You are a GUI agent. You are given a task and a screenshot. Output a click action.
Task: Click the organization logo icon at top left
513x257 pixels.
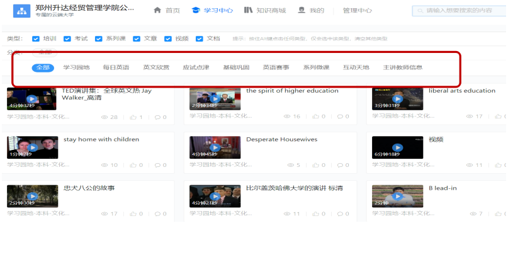click(x=22, y=11)
